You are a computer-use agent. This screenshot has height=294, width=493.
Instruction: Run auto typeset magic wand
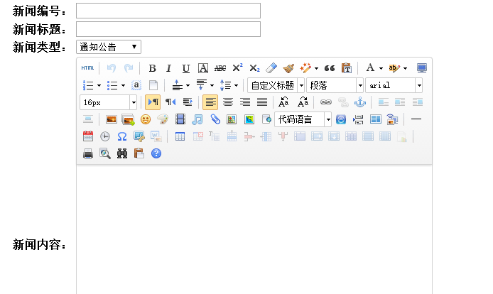pos(305,68)
